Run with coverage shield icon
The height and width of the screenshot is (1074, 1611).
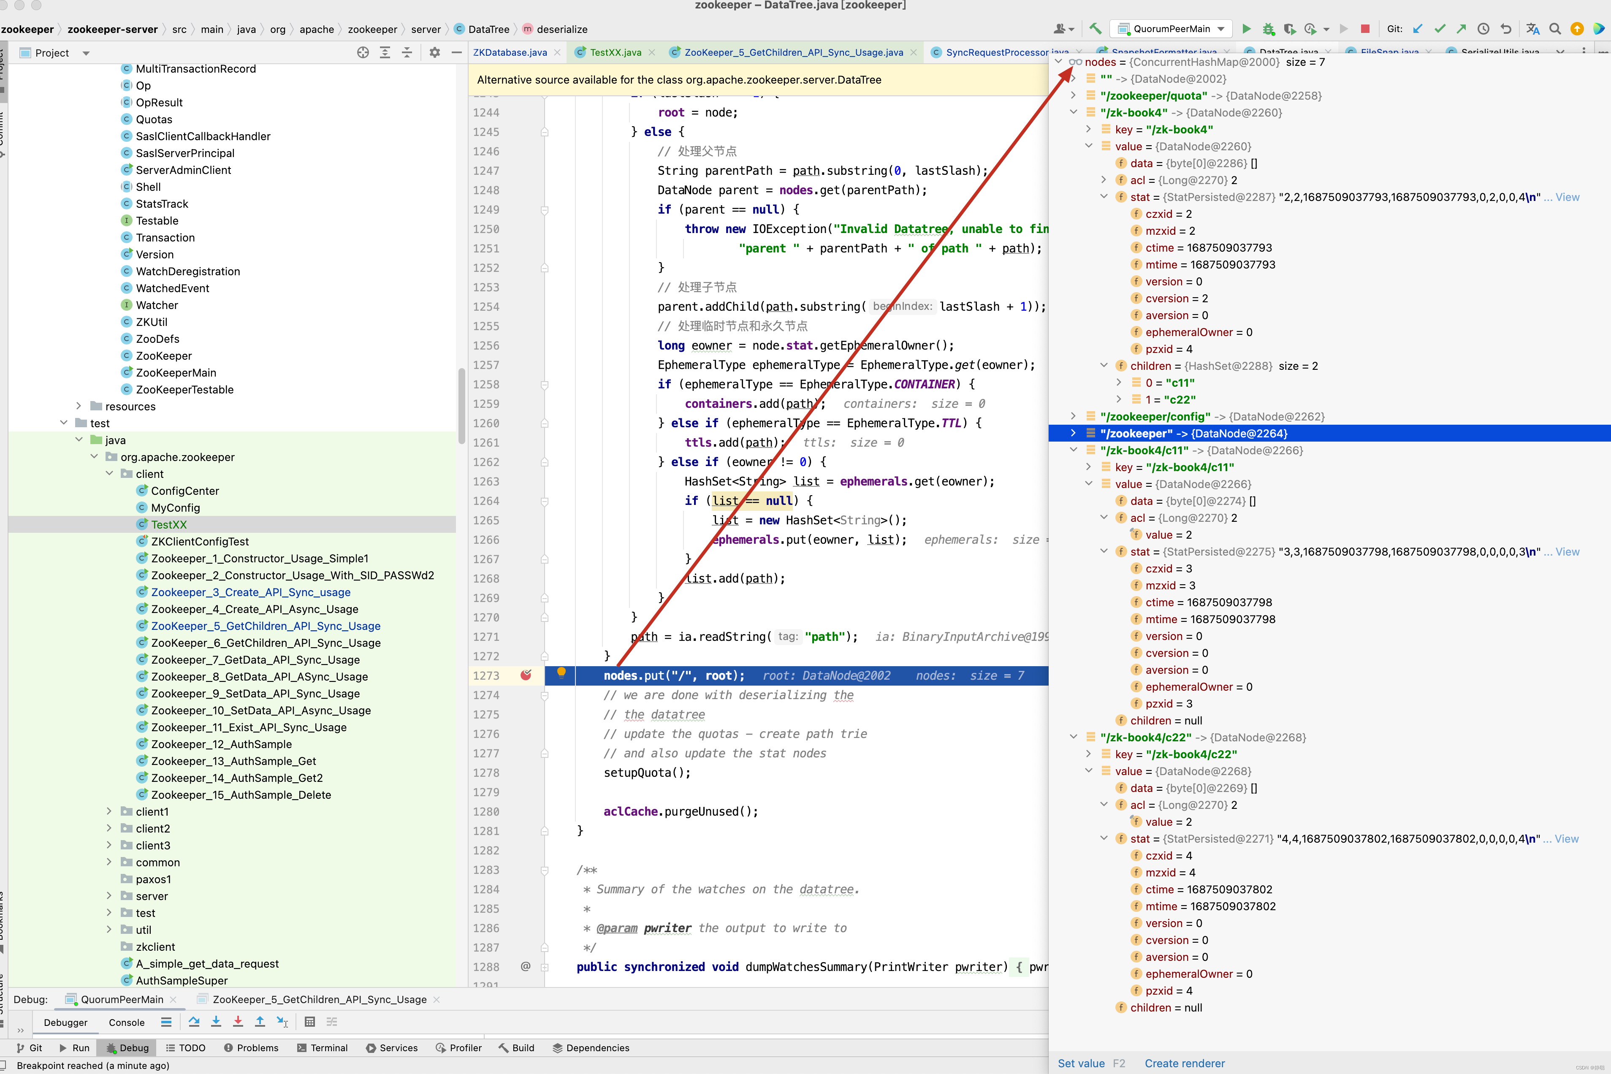pos(1290,29)
